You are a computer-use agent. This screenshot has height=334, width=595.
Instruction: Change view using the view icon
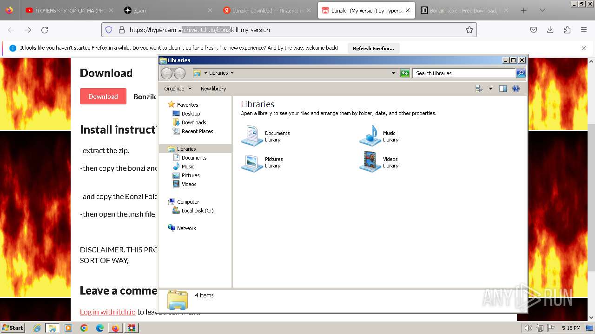479,89
